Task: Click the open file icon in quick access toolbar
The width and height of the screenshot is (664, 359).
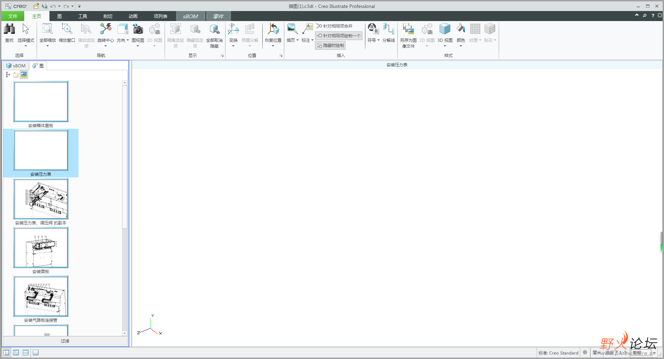Action: [36, 6]
